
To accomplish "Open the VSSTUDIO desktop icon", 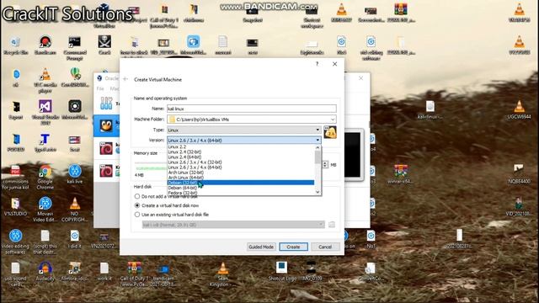I will (x=15, y=207).
